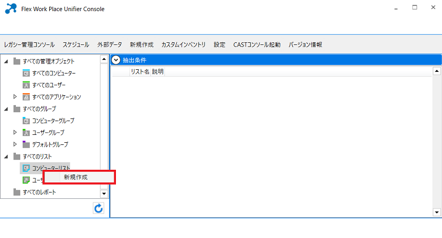Click the folder icon of すべてのレポート
This screenshot has width=442, height=238.
pos(17,192)
